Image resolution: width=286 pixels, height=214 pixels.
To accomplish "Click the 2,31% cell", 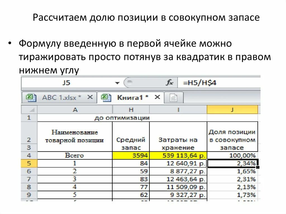I will pos(232,179).
